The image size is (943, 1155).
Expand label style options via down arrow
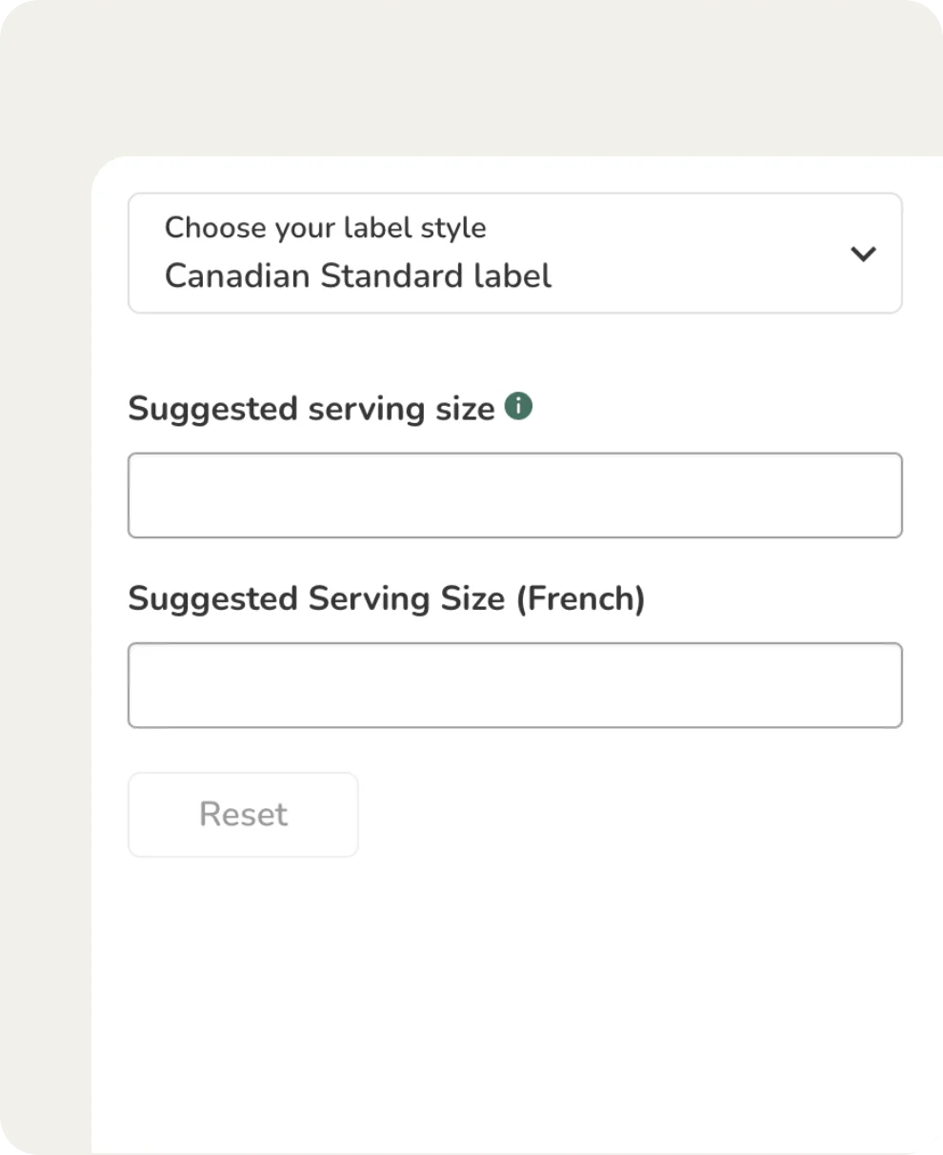tap(863, 254)
